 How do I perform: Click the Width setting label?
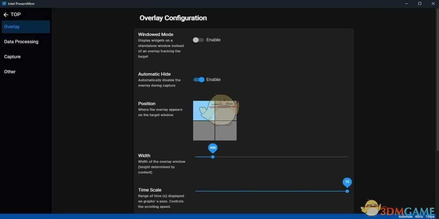(x=144, y=156)
